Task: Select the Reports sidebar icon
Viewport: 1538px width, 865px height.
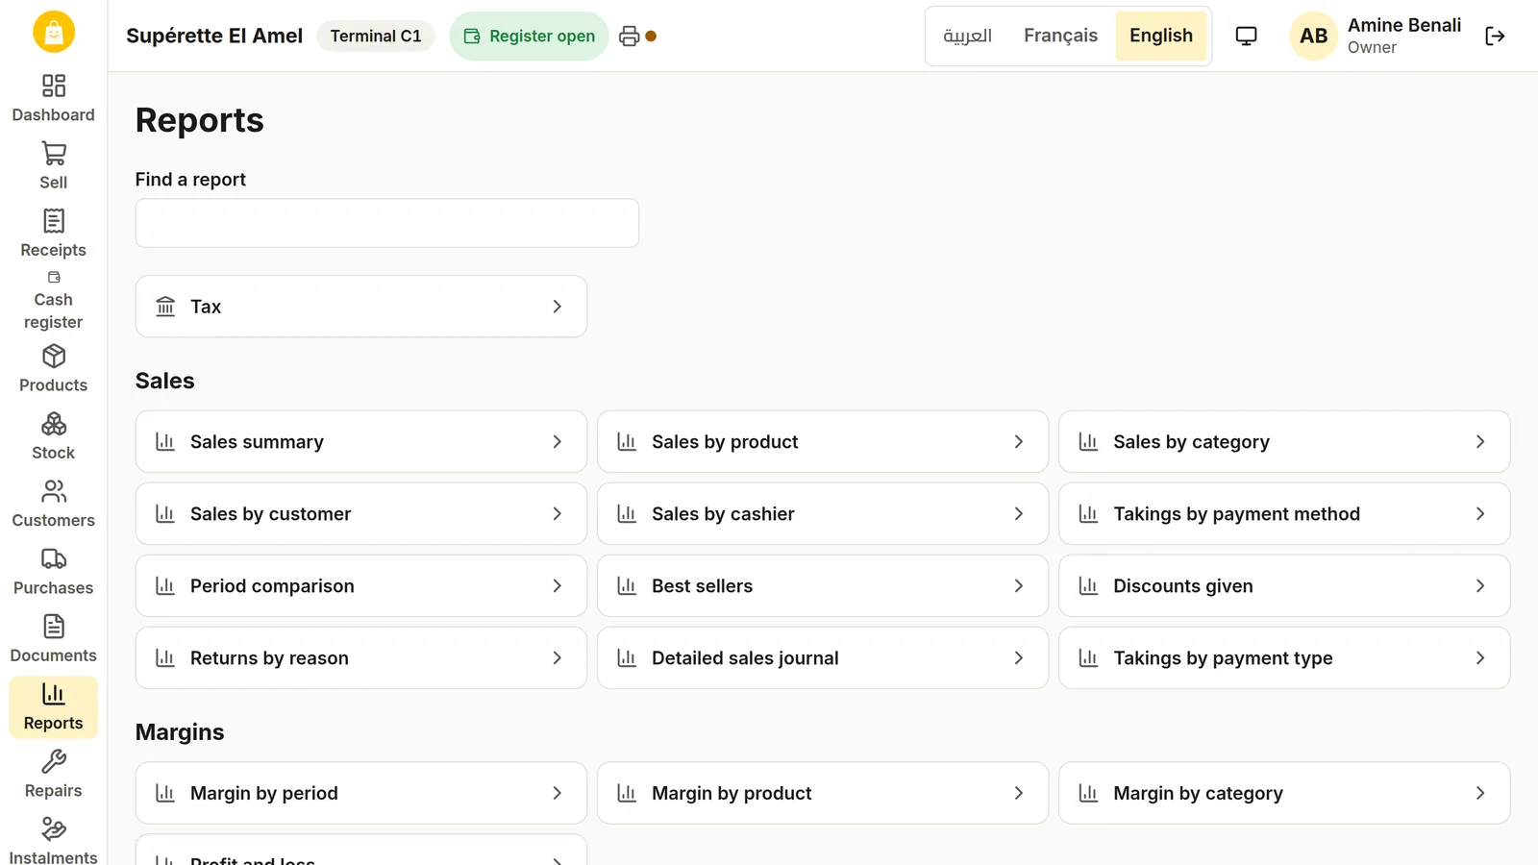Action: pos(54,694)
